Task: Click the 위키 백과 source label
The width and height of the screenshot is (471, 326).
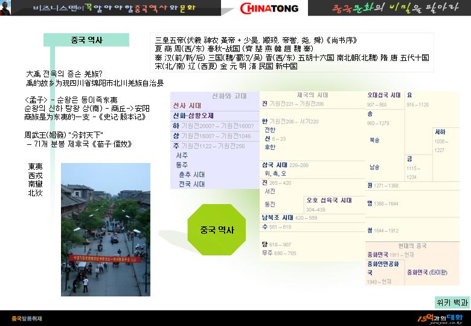Action: [452, 302]
